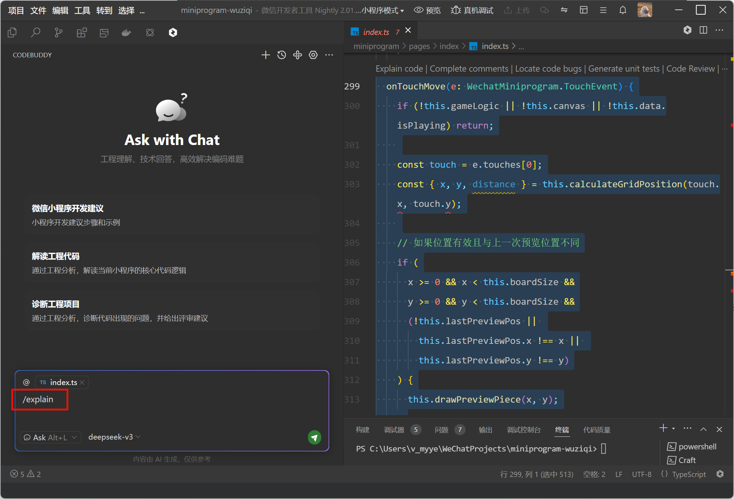Click the Explain code link
This screenshot has height=499, width=734.
399,68
